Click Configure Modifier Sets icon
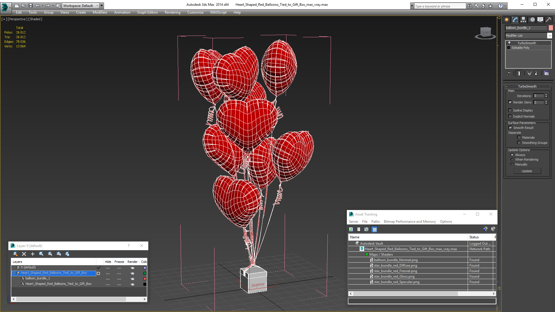The width and height of the screenshot is (555, 312). tap(546, 73)
